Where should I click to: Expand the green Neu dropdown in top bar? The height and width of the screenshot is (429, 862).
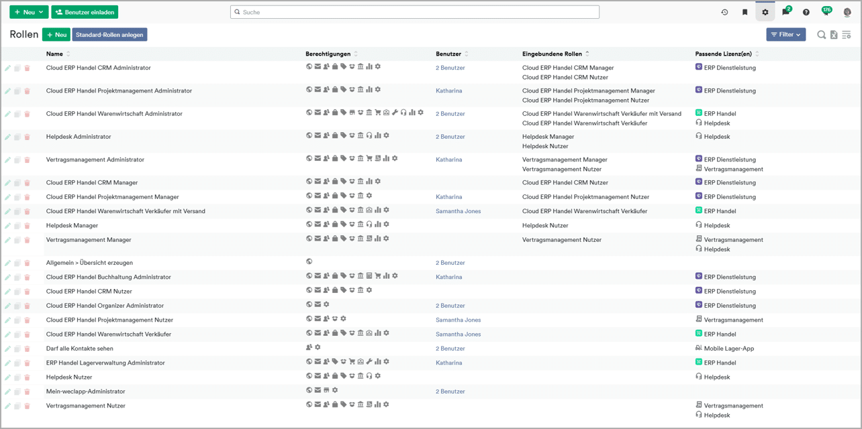[x=29, y=12]
